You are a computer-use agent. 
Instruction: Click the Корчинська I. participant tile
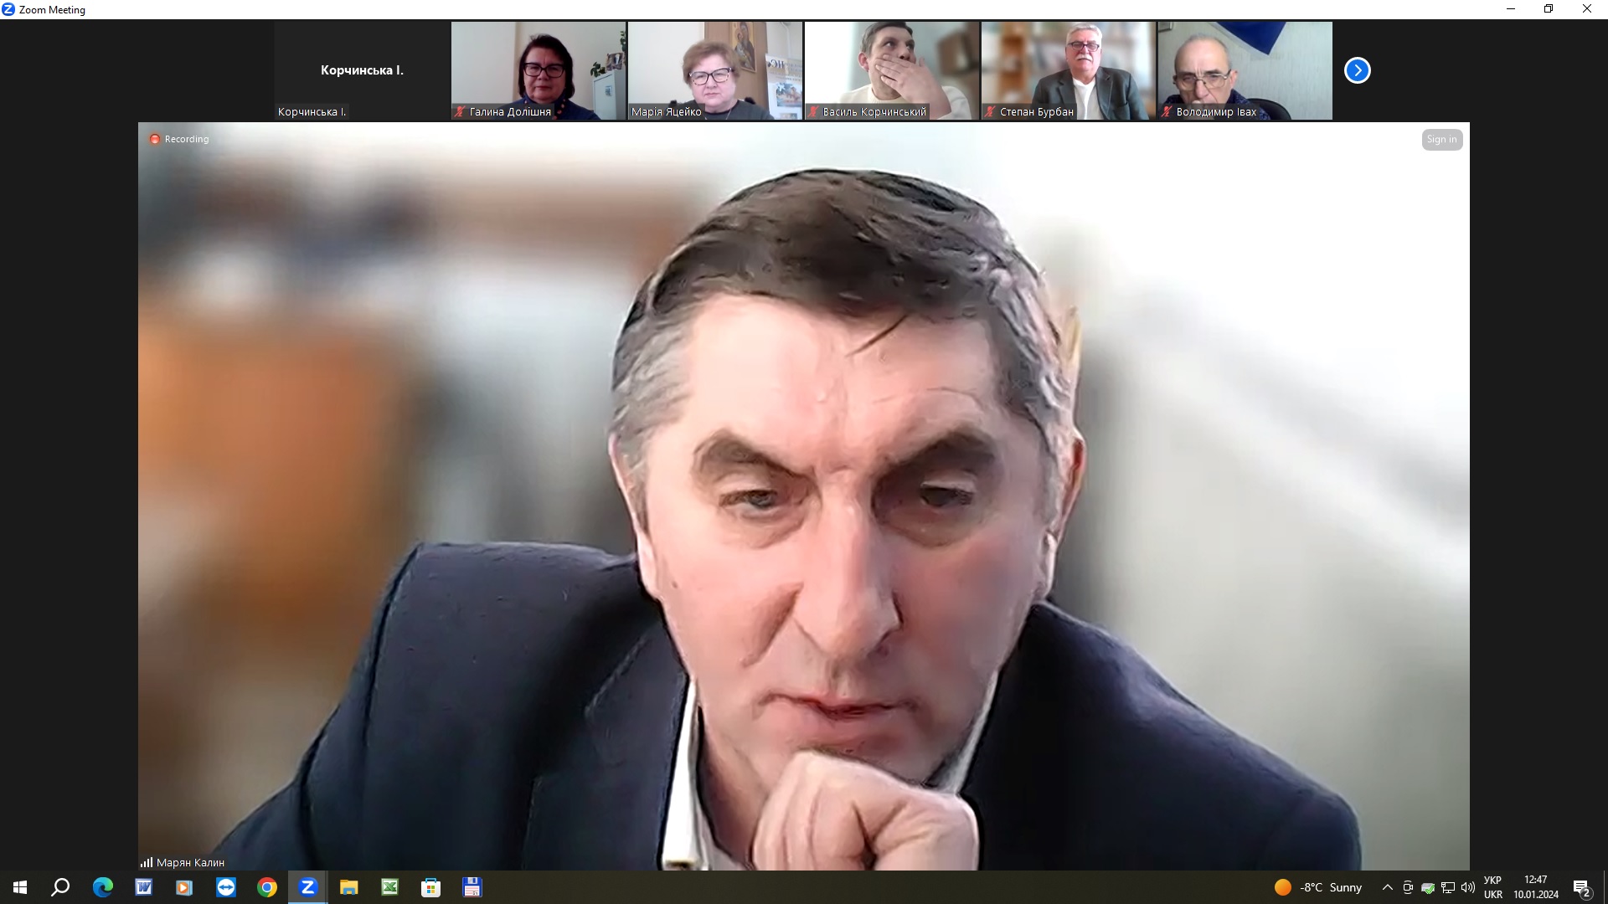click(362, 70)
